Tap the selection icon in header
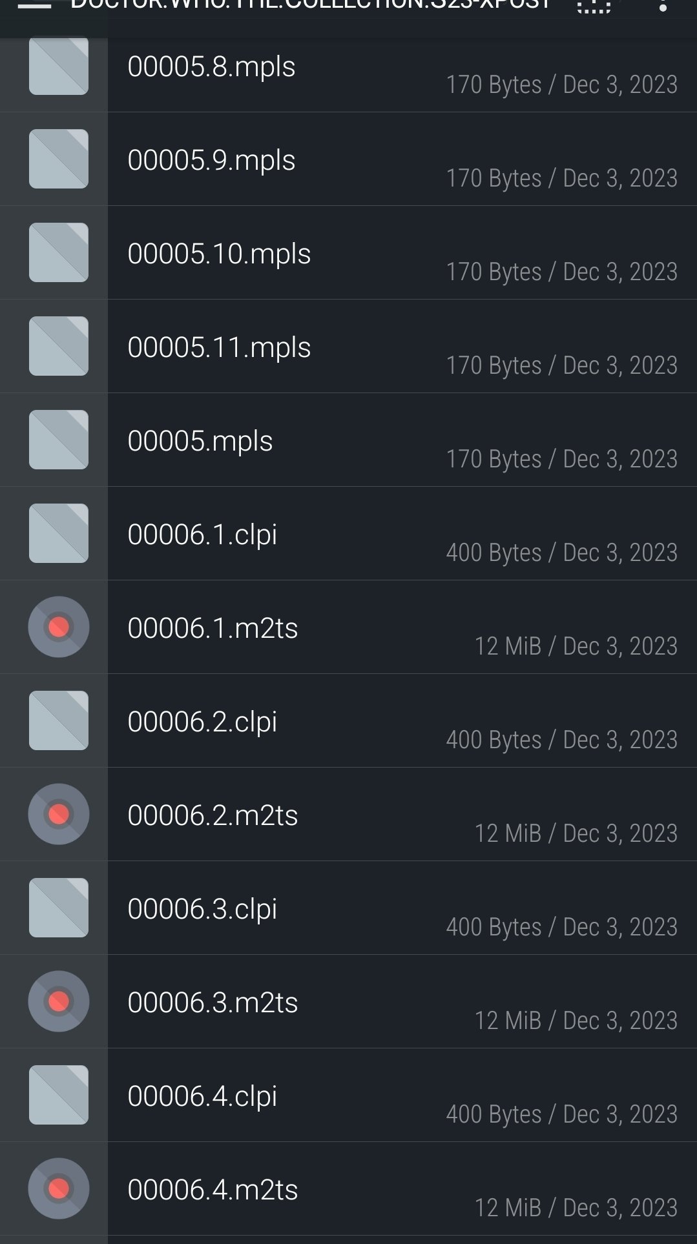697x1244 pixels. coord(593,5)
